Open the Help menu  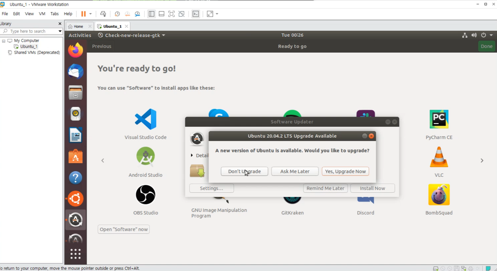tap(68, 14)
